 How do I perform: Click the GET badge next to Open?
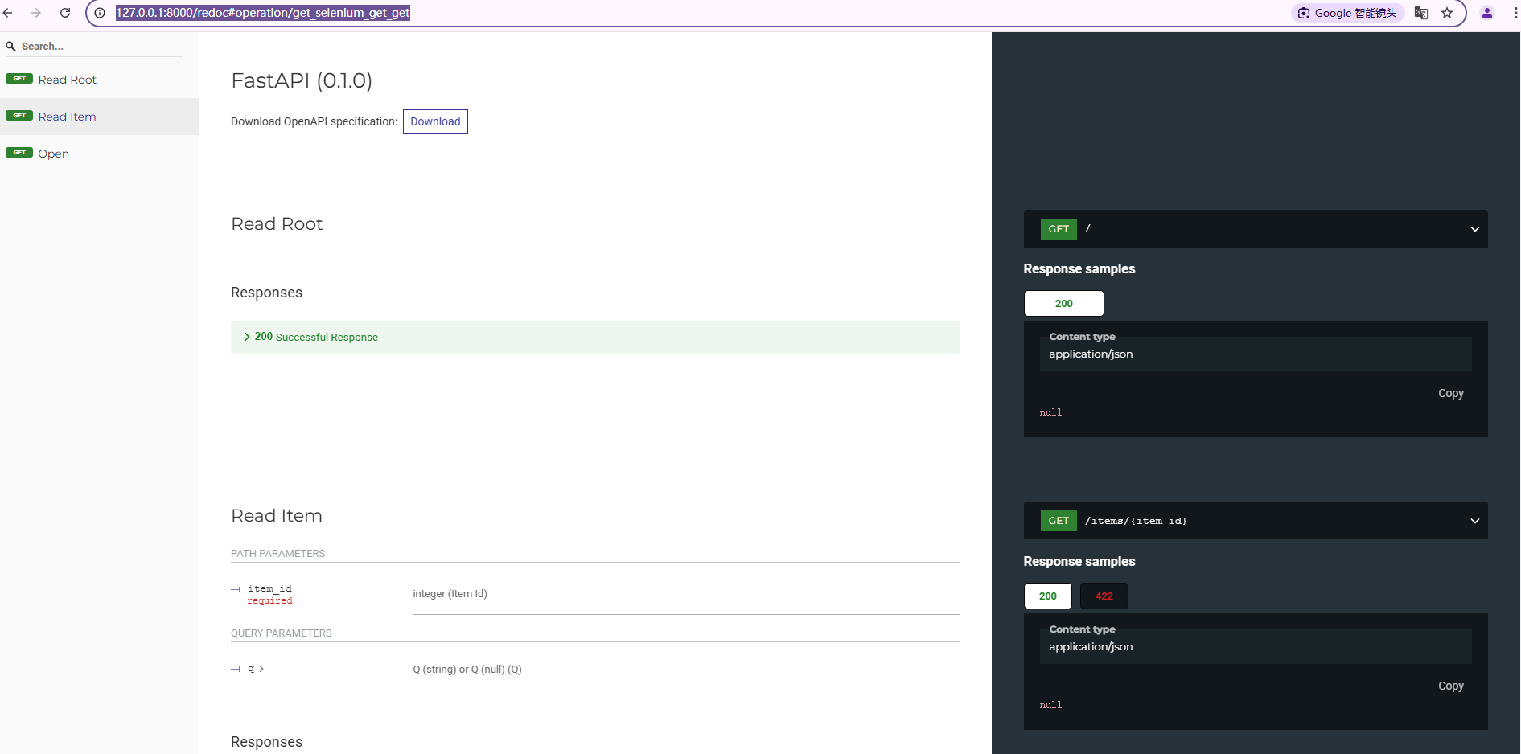(19, 153)
